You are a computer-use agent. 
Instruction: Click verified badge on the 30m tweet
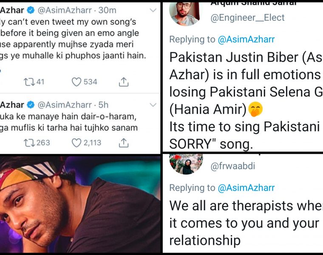tap(31, 10)
